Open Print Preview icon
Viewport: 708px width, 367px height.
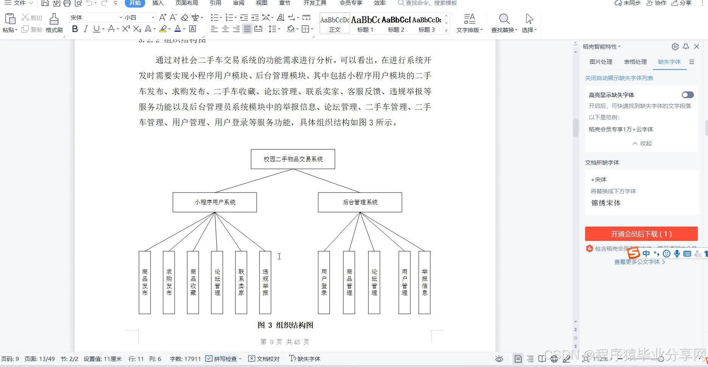tap(78, 3)
